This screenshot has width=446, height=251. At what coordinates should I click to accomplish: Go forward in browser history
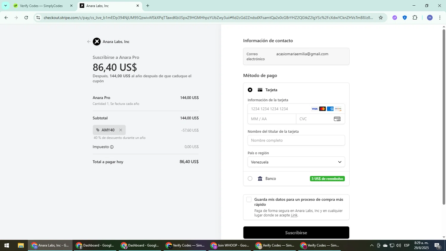[16, 18]
